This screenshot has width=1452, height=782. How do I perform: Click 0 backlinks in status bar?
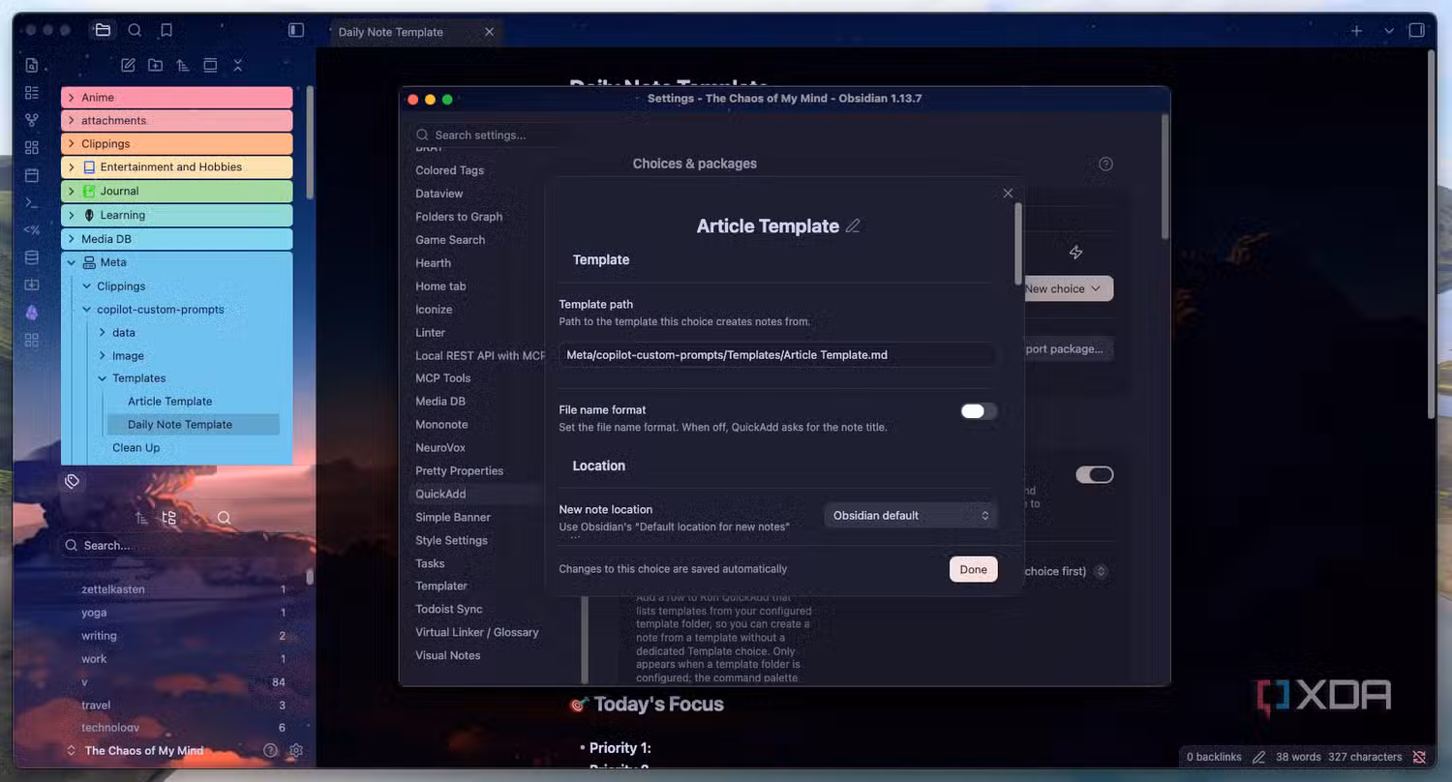click(x=1214, y=757)
